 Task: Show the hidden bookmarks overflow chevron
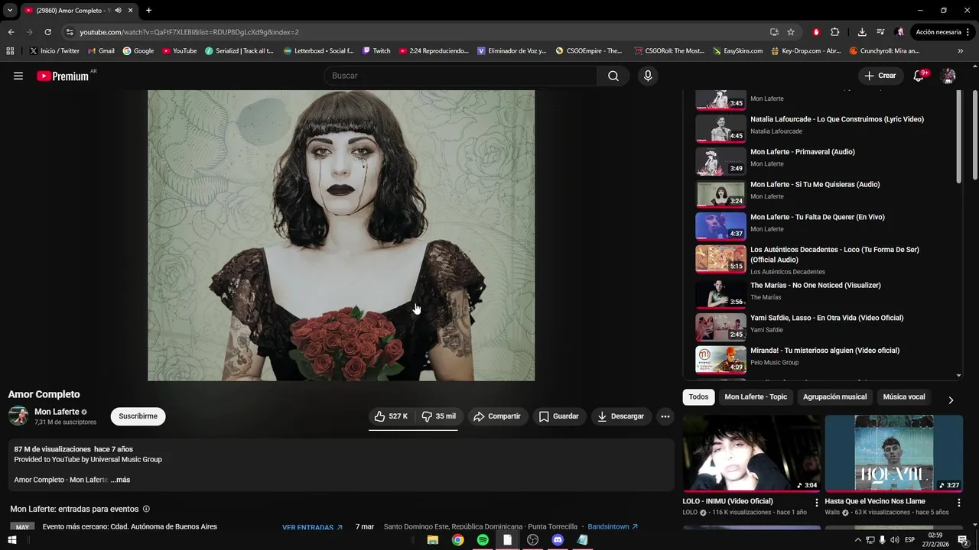961,50
